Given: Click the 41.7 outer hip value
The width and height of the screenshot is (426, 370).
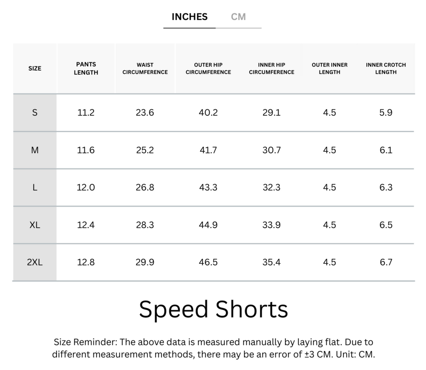Looking at the screenshot, I should click(x=208, y=150).
